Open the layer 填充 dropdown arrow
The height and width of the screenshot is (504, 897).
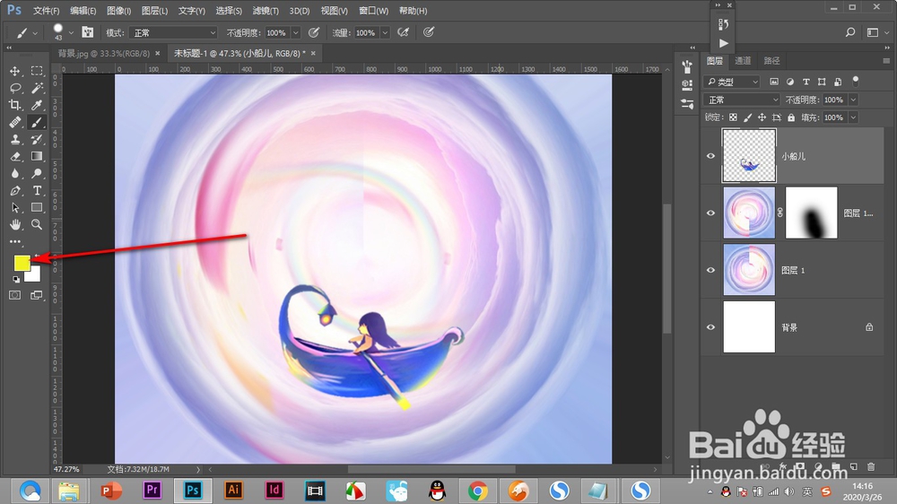853,117
